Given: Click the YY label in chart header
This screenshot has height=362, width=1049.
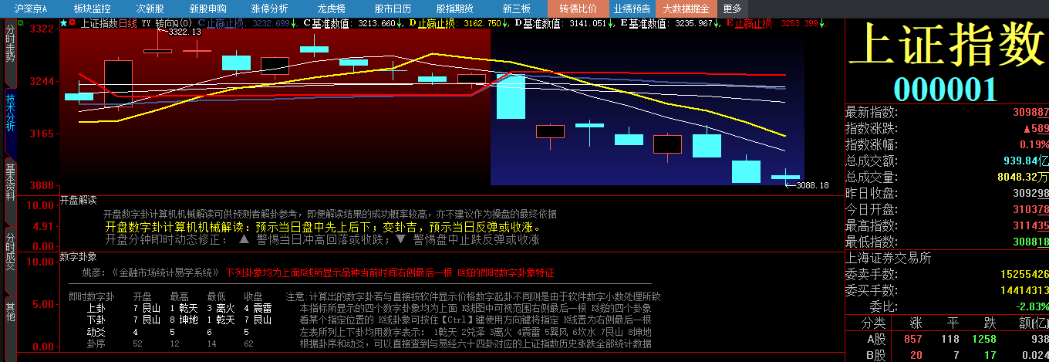Looking at the screenshot, I should [x=146, y=23].
